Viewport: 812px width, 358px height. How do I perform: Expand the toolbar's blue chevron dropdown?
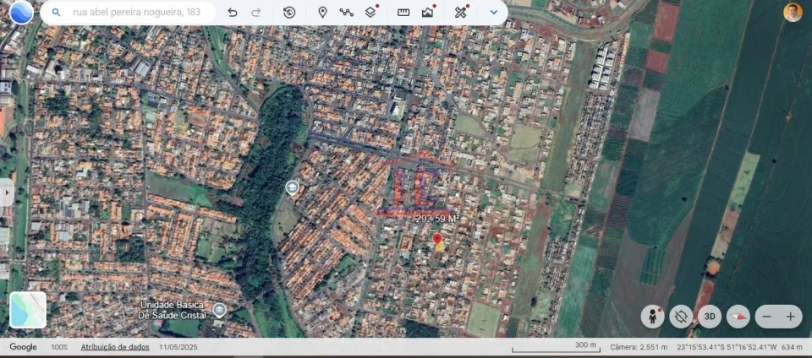tap(494, 13)
